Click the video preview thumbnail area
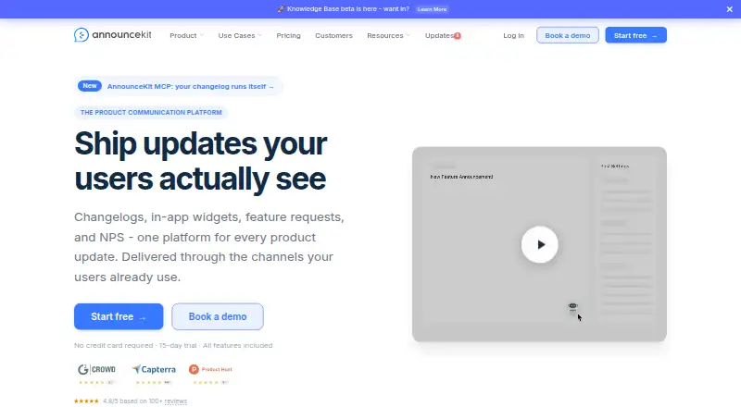The height and width of the screenshot is (407, 741). tap(539, 244)
